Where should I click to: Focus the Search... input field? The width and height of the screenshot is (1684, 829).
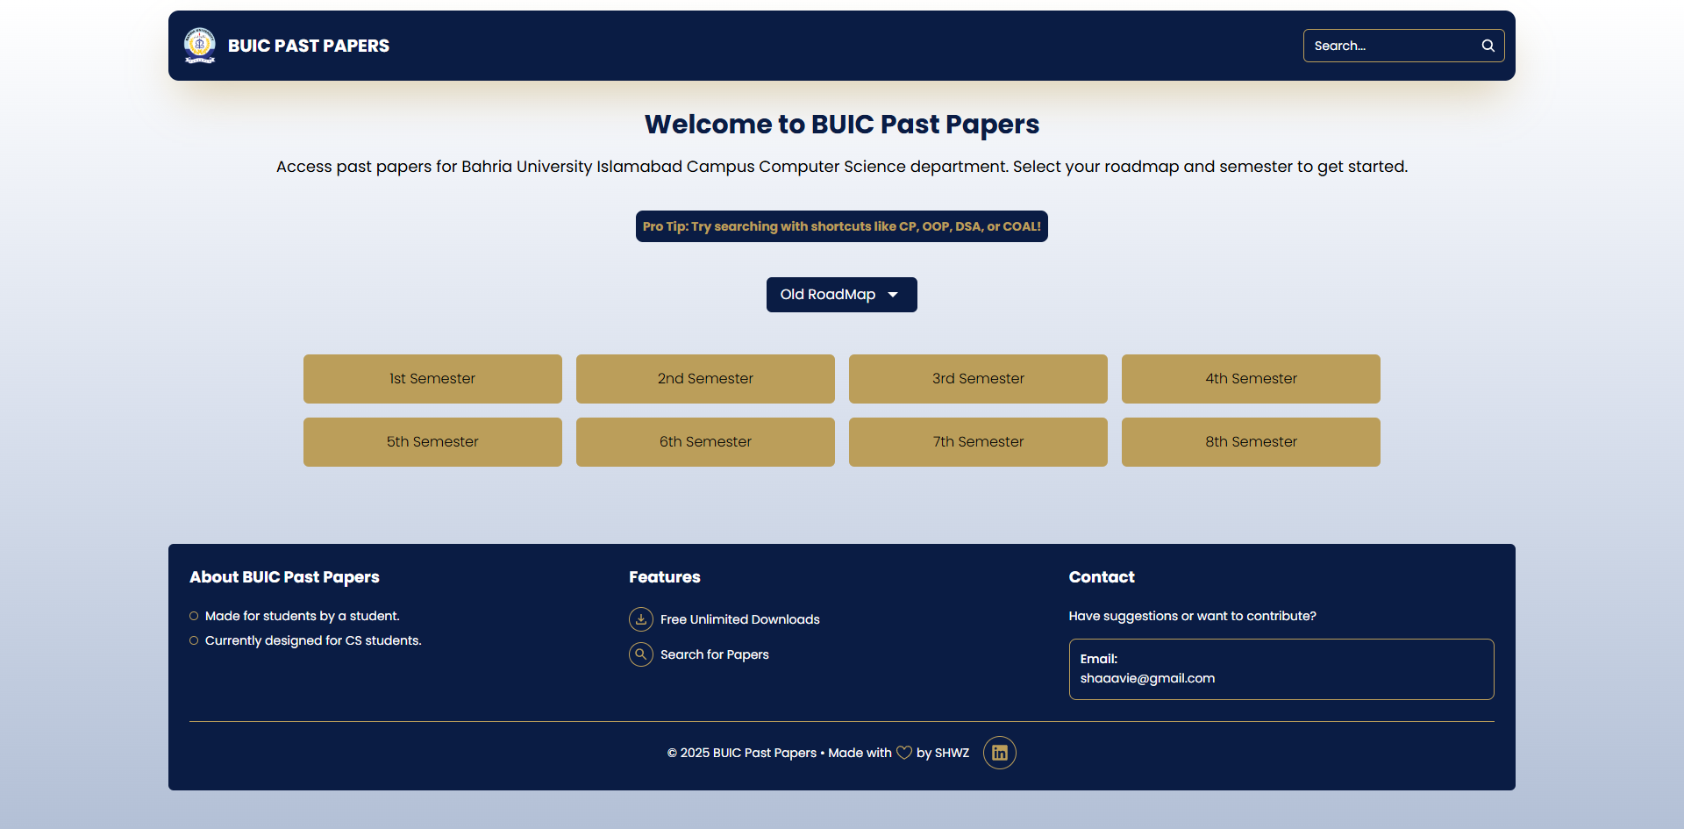1403,46
